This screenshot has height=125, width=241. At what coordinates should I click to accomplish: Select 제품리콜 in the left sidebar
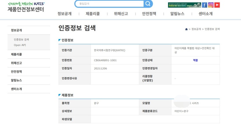[x=29, y=54]
